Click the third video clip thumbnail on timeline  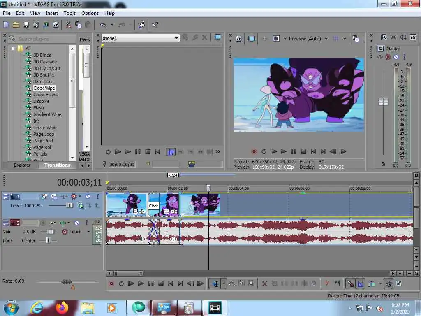[200, 204]
